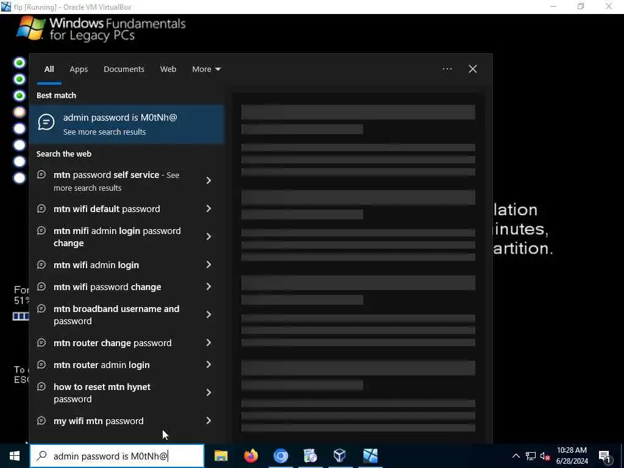Expand arrow for 'mtn router change password'
Screen dimensions: 624x468
coord(208,342)
